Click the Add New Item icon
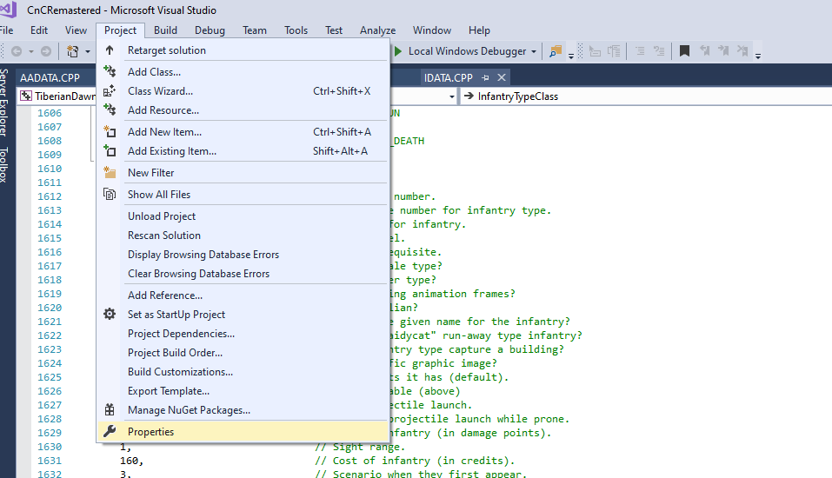The image size is (832, 478). [110, 131]
